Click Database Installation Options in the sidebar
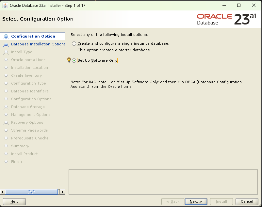 pos(38,44)
